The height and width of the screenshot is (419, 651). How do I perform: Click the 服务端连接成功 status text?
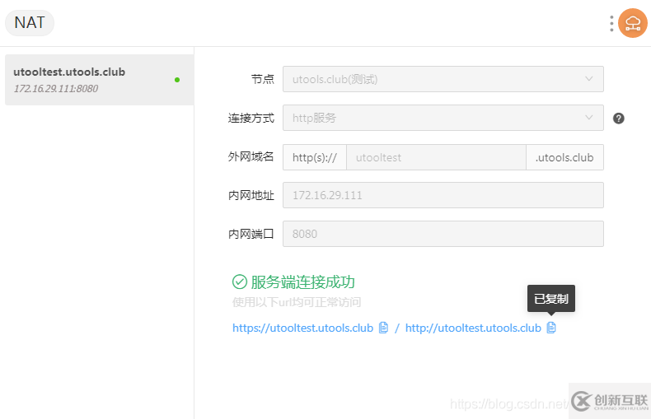(x=302, y=282)
